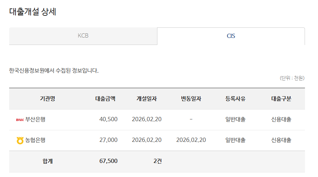Click the BNK 부산은행 logo icon
The height and width of the screenshot is (177, 318).
20,119
